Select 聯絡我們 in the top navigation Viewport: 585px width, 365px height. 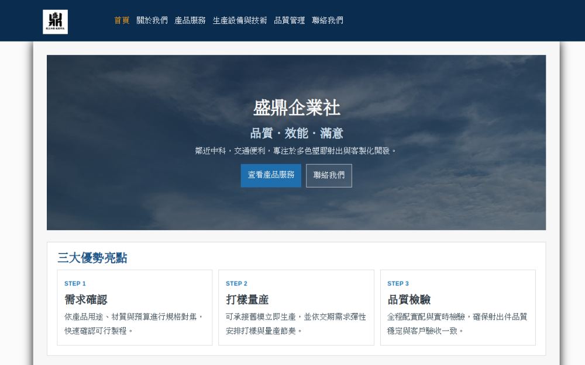point(327,20)
